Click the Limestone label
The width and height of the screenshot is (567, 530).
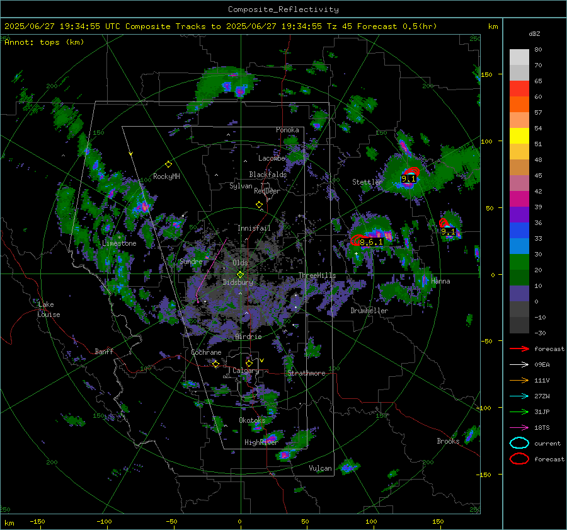pyautogui.click(x=119, y=243)
